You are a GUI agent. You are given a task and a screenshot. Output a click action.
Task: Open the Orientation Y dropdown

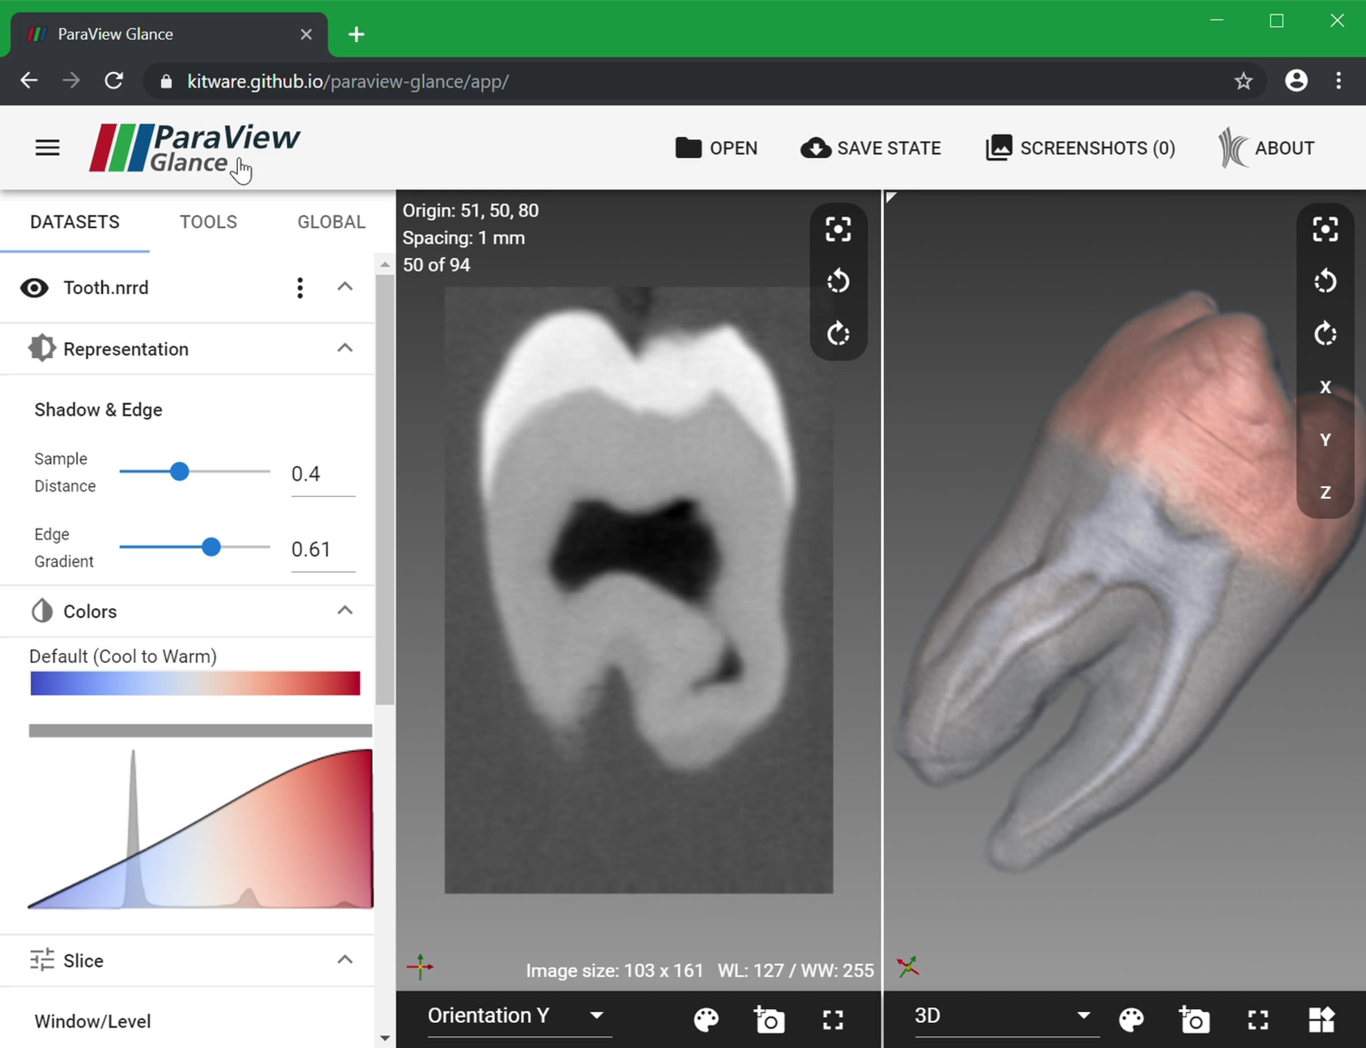tap(518, 1016)
